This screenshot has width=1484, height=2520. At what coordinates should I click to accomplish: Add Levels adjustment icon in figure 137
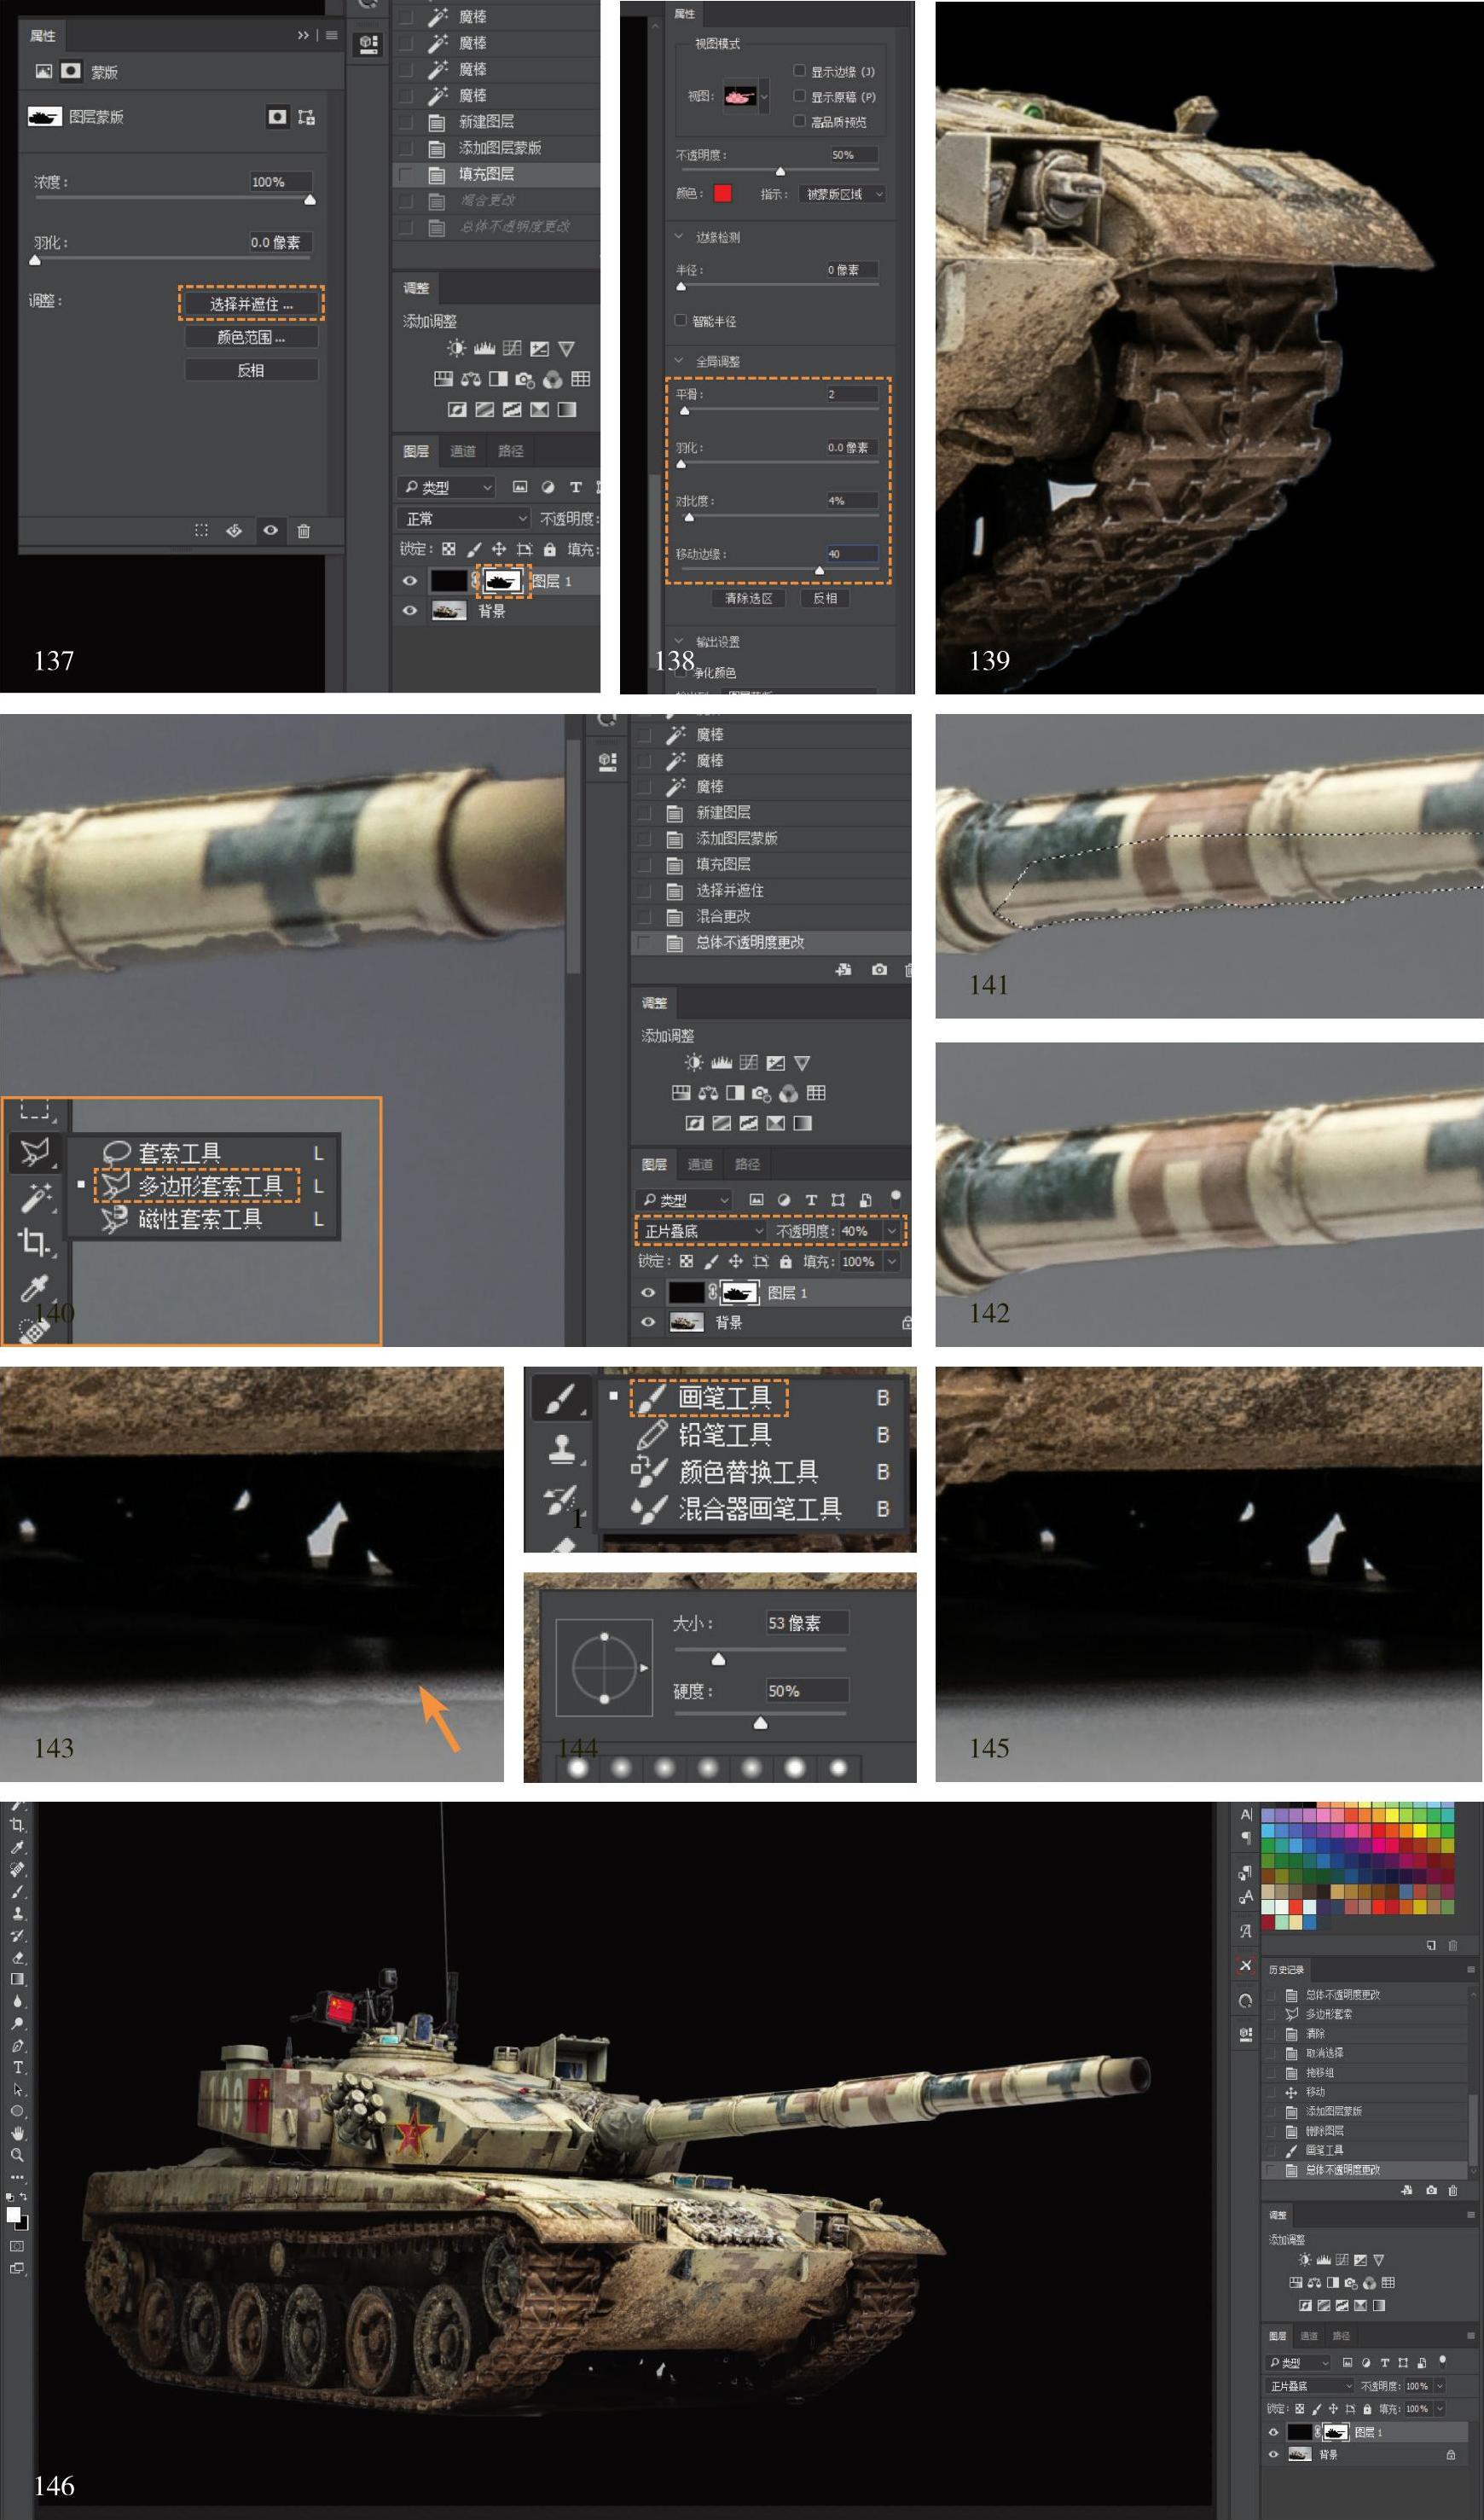pyautogui.click(x=484, y=348)
